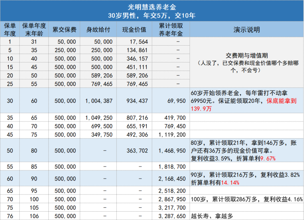Screen dimensions: 304x220
Task: Click the cash value cell "17,564"
Action: tap(139, 42)
